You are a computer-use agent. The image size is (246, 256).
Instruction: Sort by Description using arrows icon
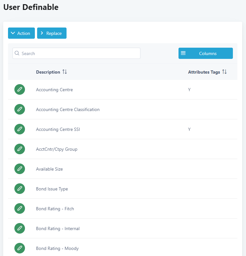65,72
